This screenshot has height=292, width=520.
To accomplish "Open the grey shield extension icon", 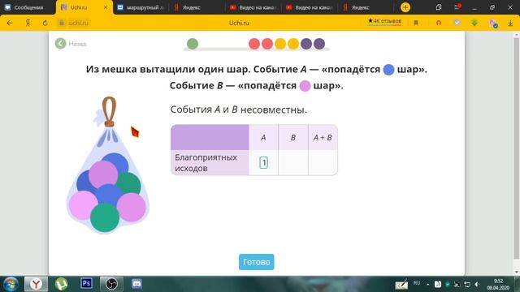I will (x=457, y=23).
